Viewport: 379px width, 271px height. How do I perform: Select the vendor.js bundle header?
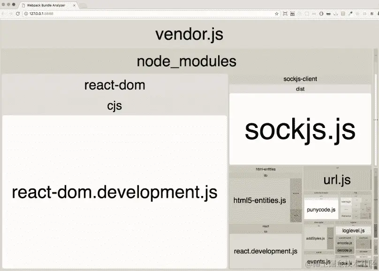click(189, 34)
